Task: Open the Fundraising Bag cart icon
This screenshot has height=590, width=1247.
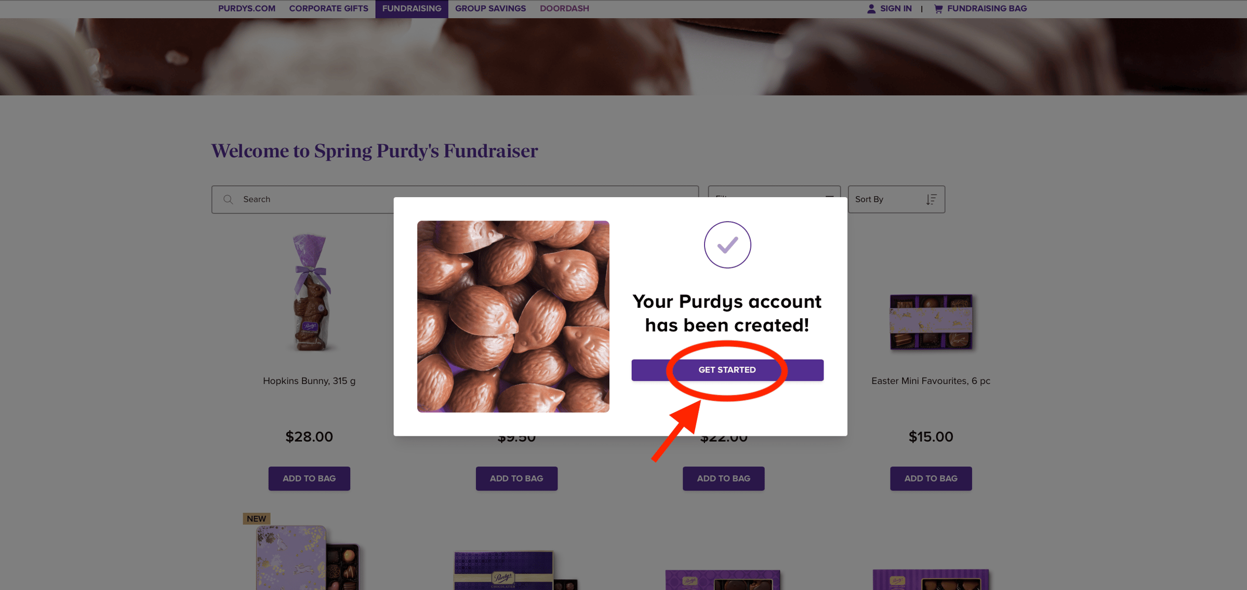Action: pos(938,9)
